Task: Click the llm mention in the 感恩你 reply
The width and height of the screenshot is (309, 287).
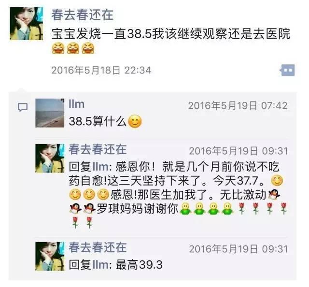Action: (x=100, y=167)
